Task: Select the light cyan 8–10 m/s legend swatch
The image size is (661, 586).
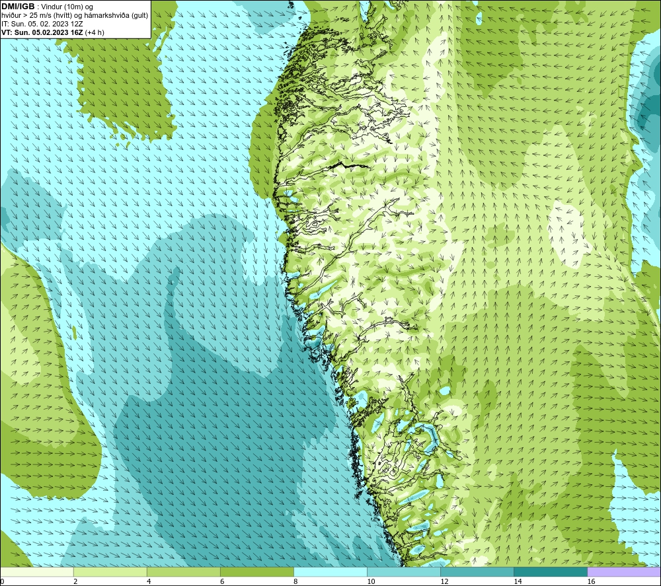Action: [330, 571]
